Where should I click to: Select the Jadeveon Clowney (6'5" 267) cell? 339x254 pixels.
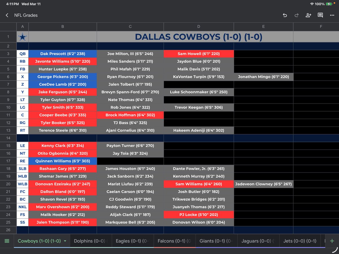click(x=264, y=184)
